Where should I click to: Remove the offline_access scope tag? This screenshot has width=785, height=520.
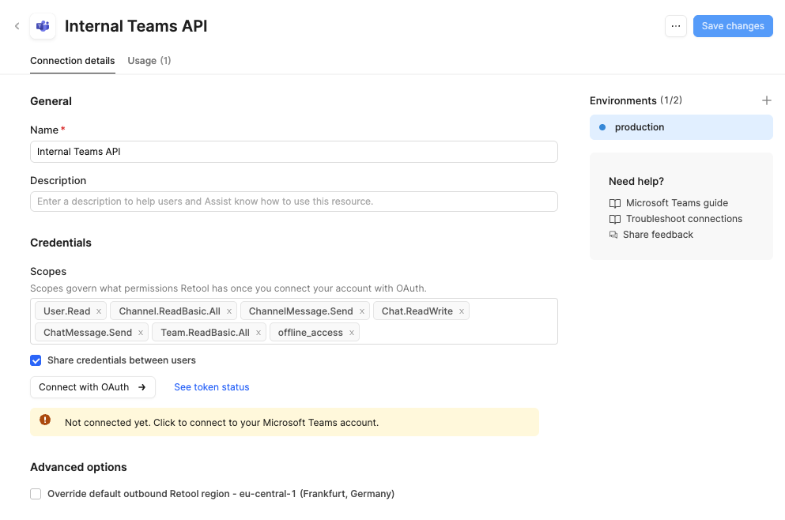pyautogui.click(x=352, y=333)
